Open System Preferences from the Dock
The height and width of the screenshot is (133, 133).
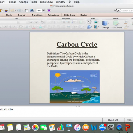click(111, 127)
